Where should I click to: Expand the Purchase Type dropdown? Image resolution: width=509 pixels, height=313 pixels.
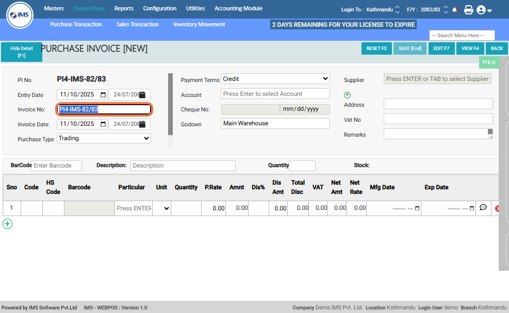(104, 138)
